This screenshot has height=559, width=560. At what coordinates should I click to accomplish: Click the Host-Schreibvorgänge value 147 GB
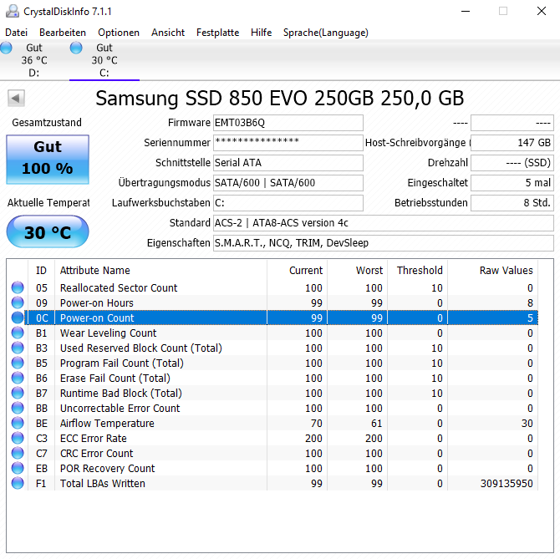[x=512, y=143]
